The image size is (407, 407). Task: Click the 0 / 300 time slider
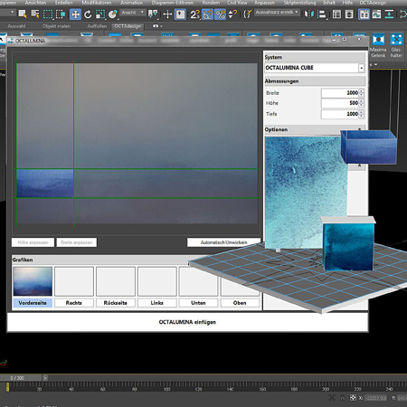[21, 378]
